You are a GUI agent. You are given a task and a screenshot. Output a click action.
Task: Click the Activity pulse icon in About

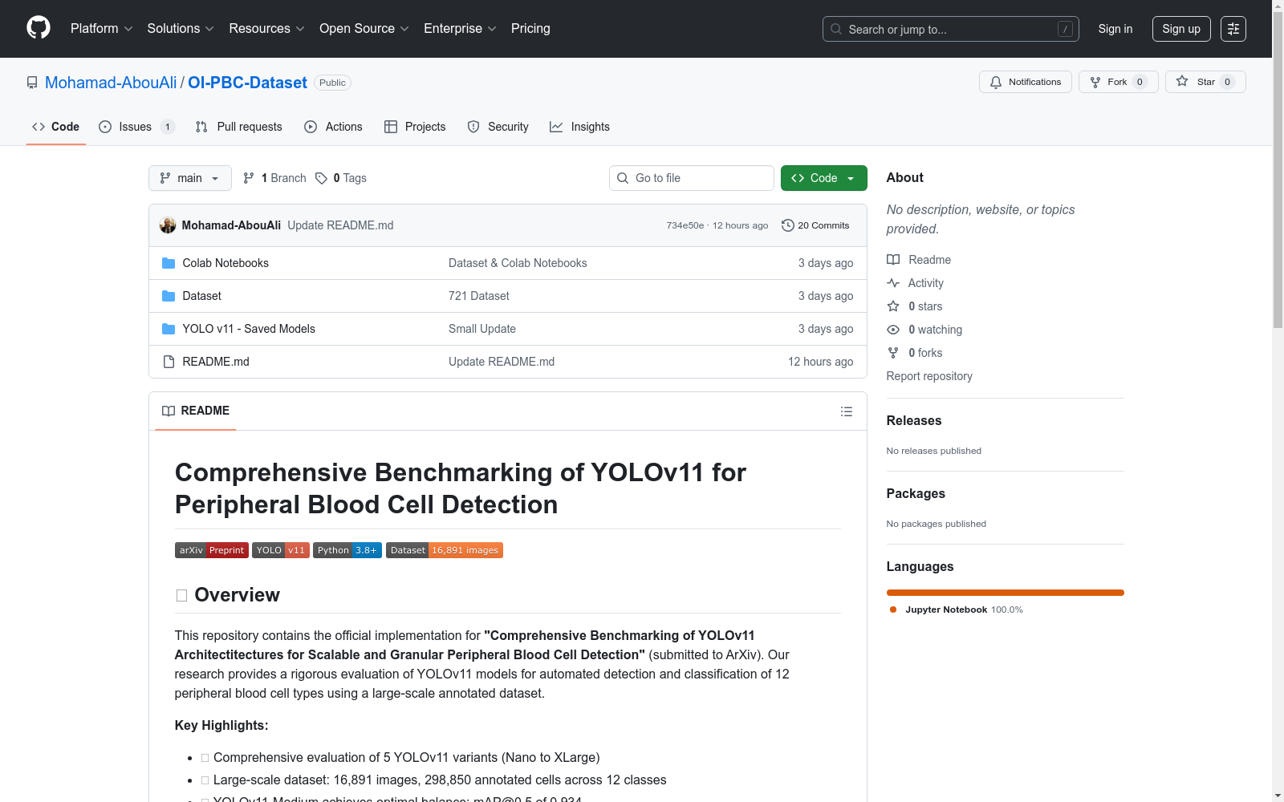[x=893, y=283]
